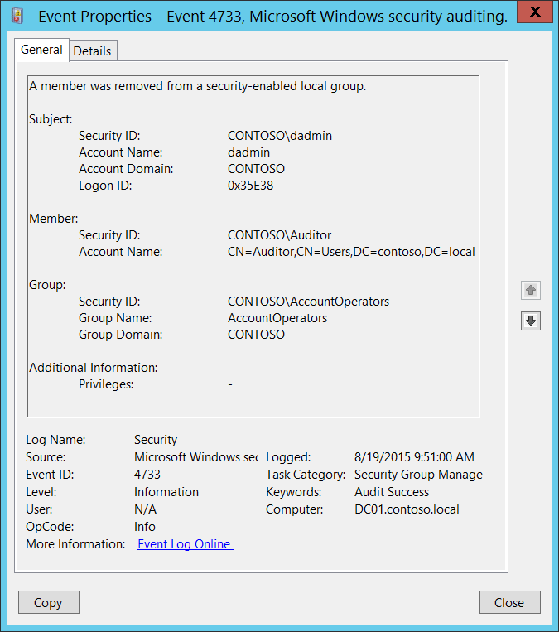Viewport: 559px width, 632px height.
Task: Open the Event Log Online link
Action: (185, 544)
